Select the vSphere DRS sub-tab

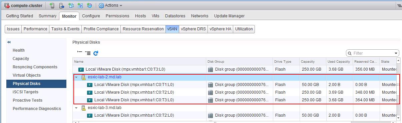click(x=193, y=29)
